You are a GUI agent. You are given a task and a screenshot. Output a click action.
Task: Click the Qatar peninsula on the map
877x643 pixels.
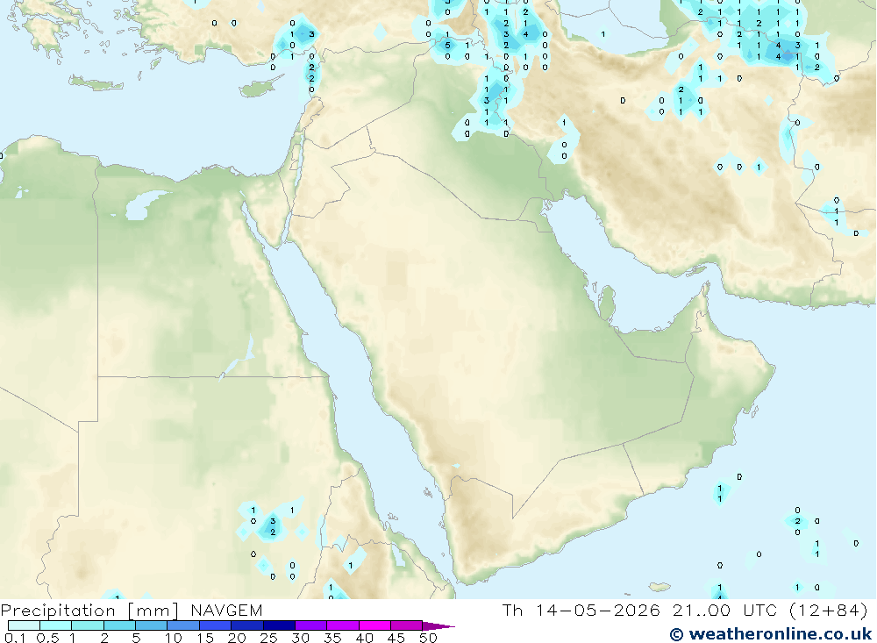pos(607,302)
